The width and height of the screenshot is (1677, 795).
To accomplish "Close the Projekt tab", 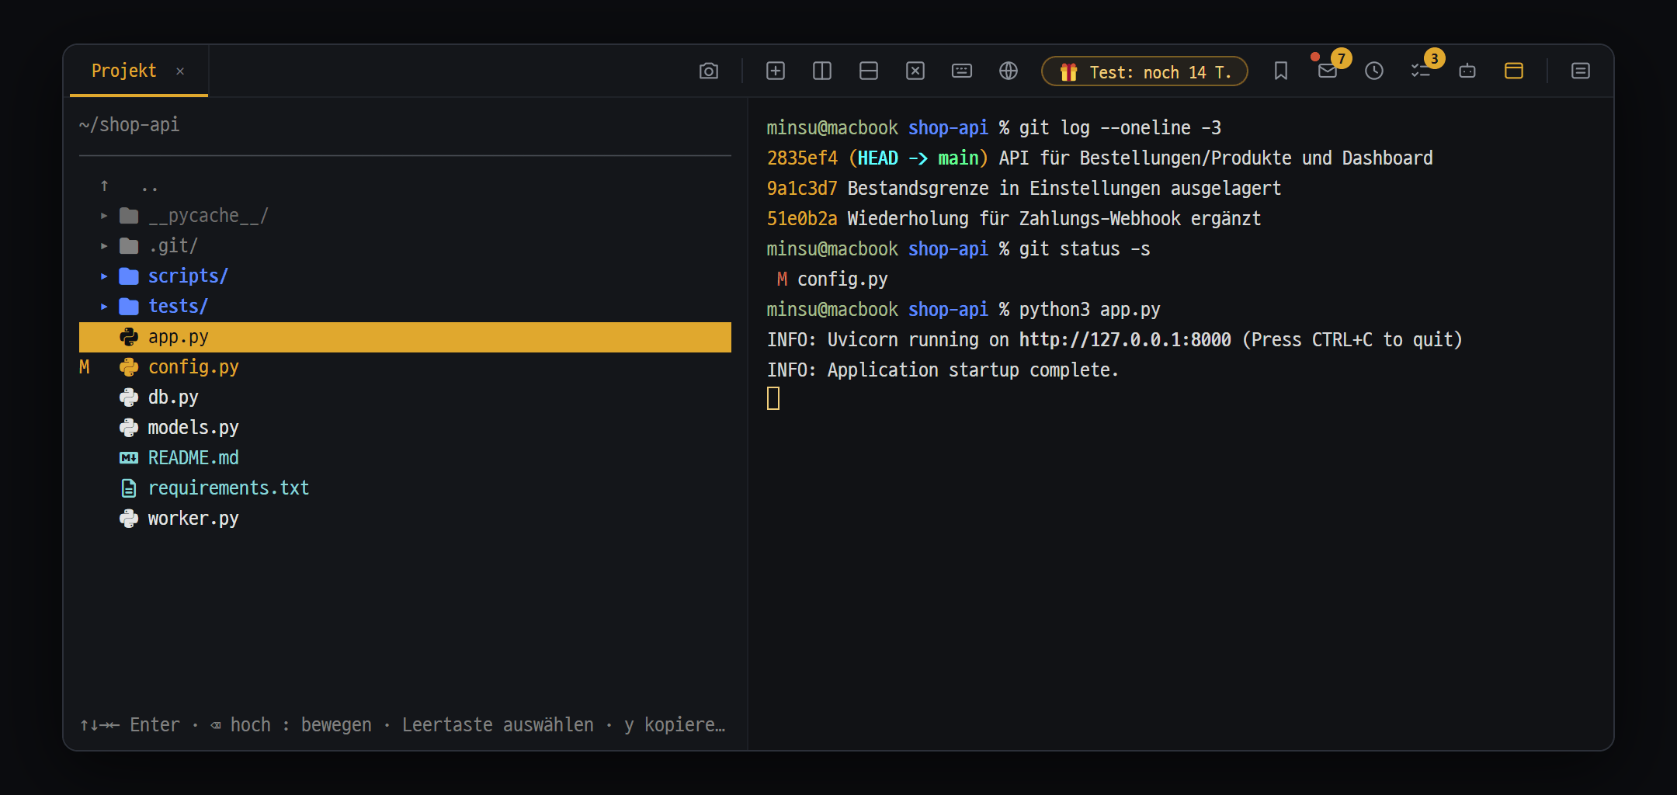I will click(180, 71).
